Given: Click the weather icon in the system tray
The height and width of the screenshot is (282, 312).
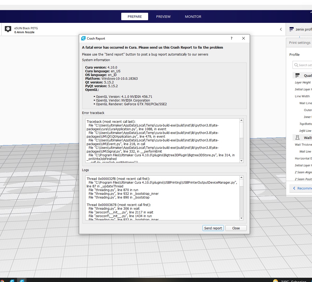Looking at the screenshot, I should coord(275,280).
